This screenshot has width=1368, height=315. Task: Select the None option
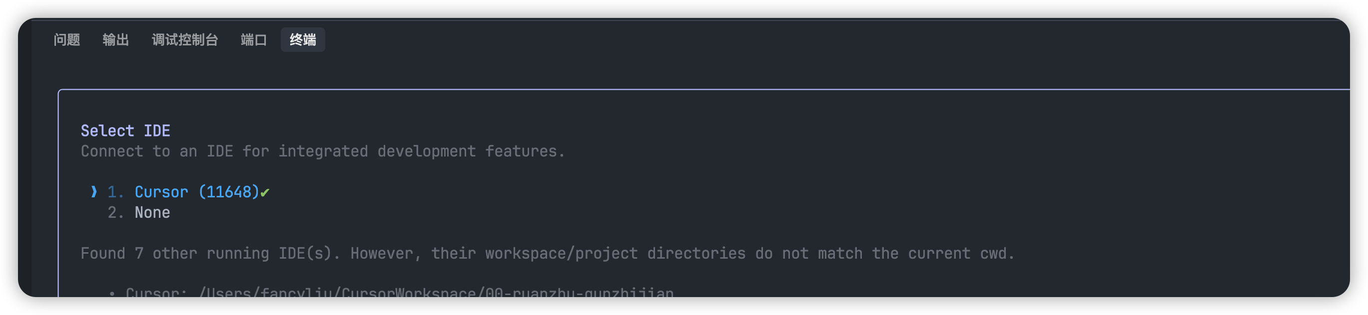pos(152,212)
